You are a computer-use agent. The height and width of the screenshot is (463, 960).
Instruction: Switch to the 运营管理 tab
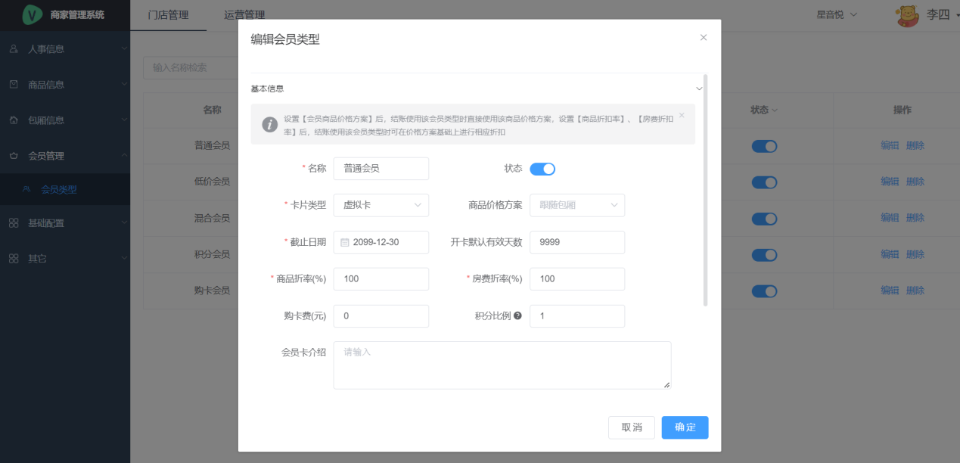[x=244, y=15]
